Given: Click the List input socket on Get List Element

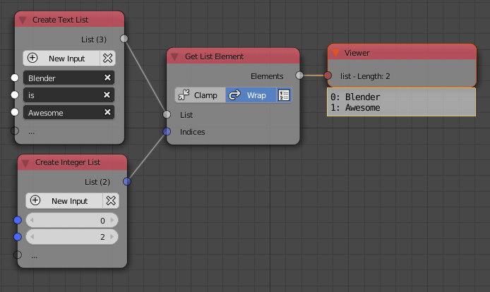Looking at the screenshot, I should pos(167,115).
